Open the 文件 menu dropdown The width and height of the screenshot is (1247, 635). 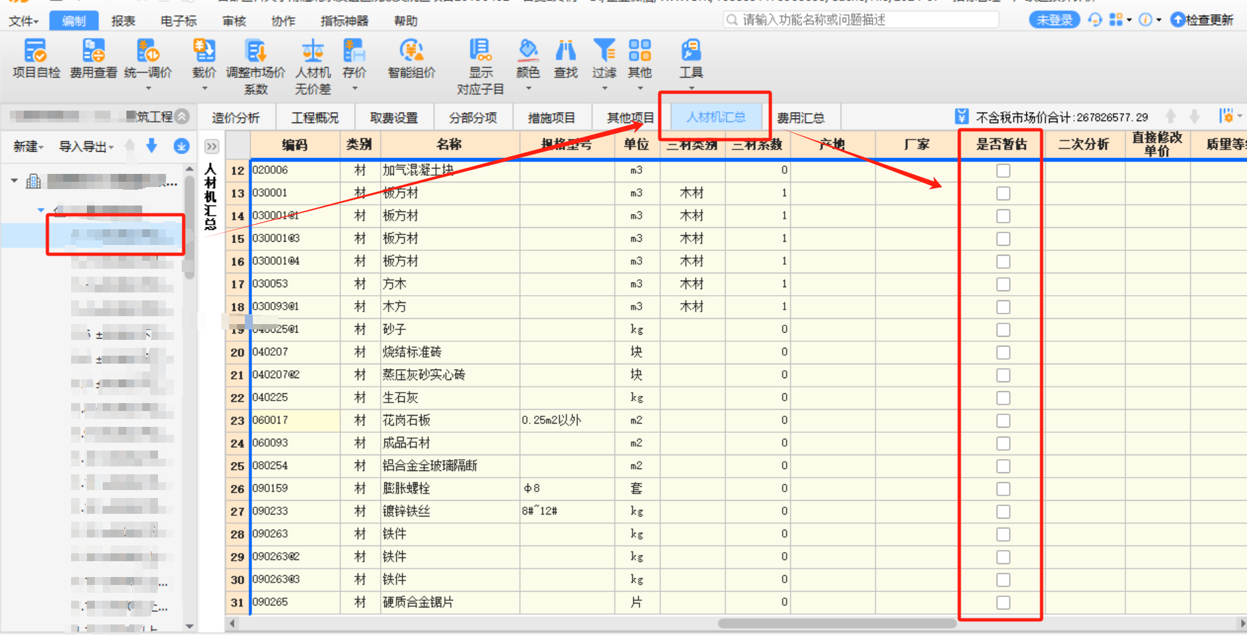pyautogui.click(x=23, y=21)
